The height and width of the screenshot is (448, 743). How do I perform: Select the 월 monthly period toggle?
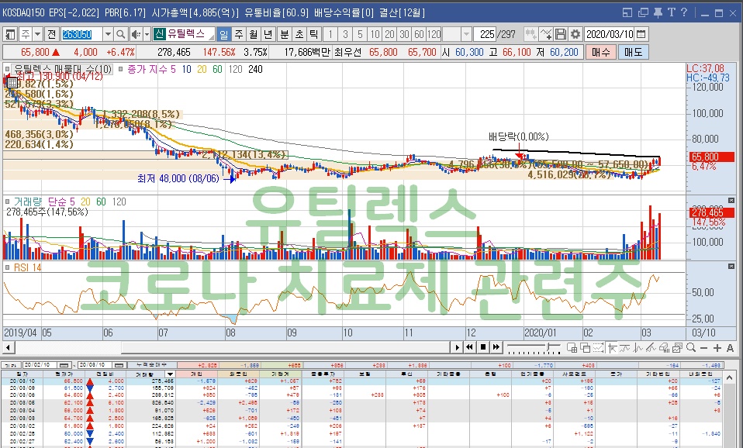click(x=254, y=34)
